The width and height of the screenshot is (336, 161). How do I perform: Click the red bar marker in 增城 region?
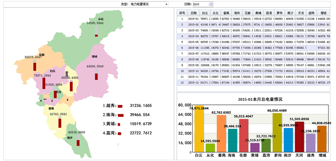pos(96,76)
